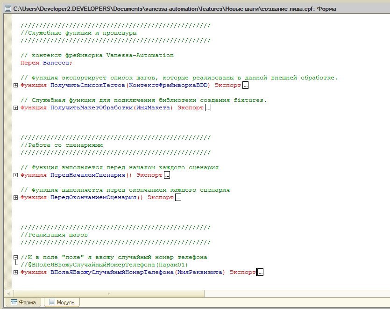Switch to the Форма tab

[x=24, y=302]
